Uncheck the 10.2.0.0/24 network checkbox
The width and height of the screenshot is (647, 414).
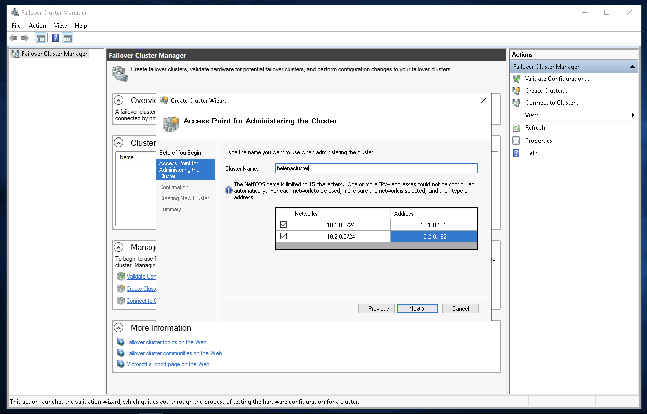[284, 236]
